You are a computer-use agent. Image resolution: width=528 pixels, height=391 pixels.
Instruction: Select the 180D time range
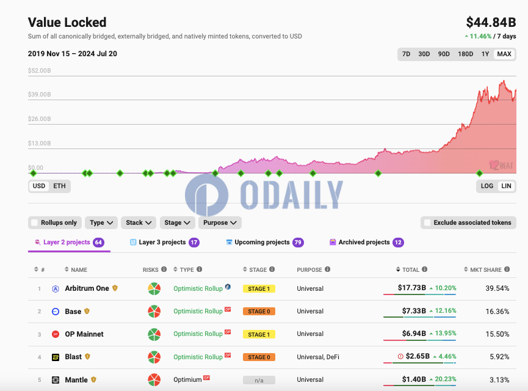click(465, 54)
